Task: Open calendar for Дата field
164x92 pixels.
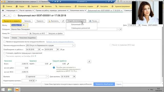Action: tap(139, 25)
